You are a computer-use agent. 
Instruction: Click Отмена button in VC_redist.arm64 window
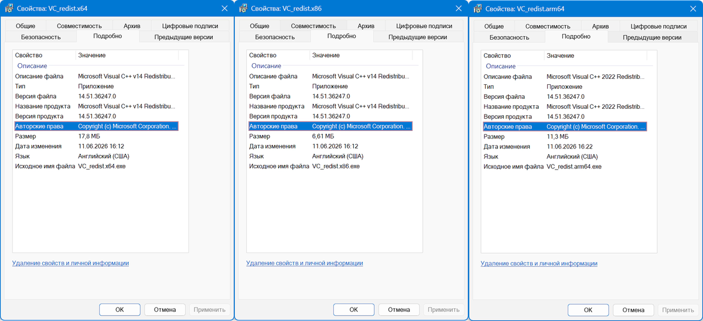click(x=633, y=309)
